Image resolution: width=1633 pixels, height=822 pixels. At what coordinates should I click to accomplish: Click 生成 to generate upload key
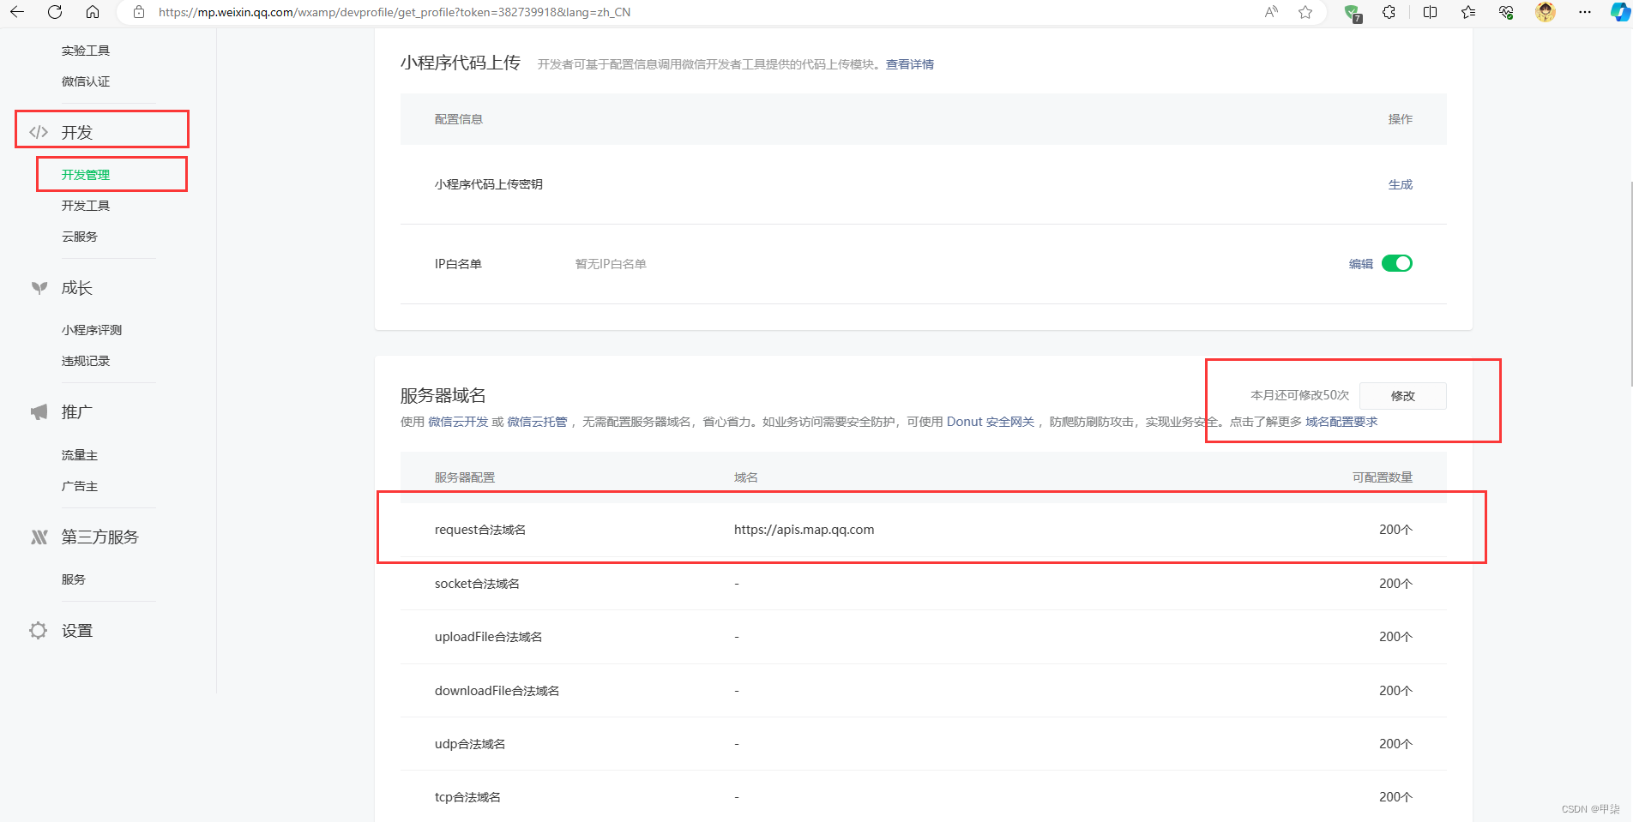point(1401,184)
